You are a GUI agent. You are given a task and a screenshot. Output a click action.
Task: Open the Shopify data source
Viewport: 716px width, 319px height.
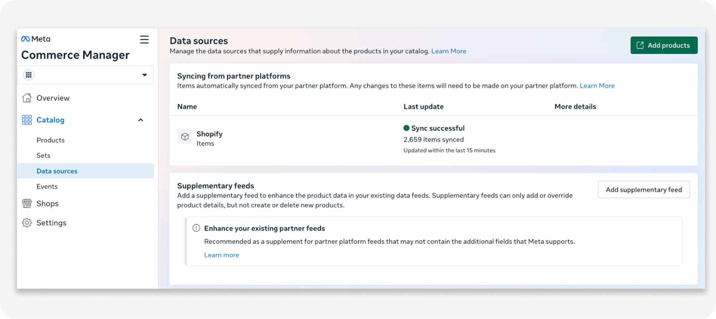(209, 134)
